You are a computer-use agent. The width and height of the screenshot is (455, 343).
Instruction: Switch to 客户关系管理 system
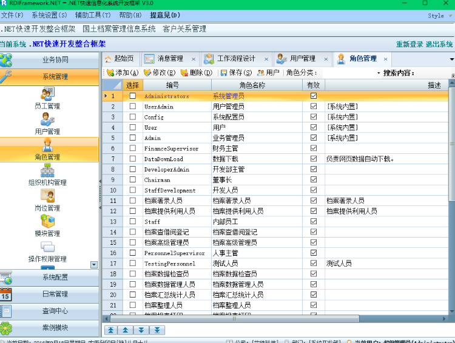point(184,28)
